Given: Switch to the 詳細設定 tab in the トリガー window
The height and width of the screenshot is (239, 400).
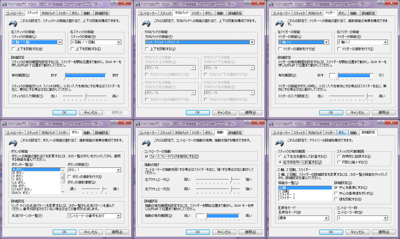Looking at the screenshot, I should coord(368,13).
